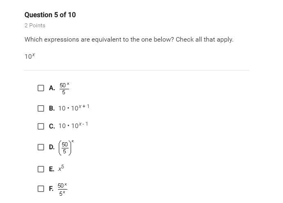The height and width of the screenshot is (203, 283).
Task: Check the box for option F
Action: pos(41,189)
